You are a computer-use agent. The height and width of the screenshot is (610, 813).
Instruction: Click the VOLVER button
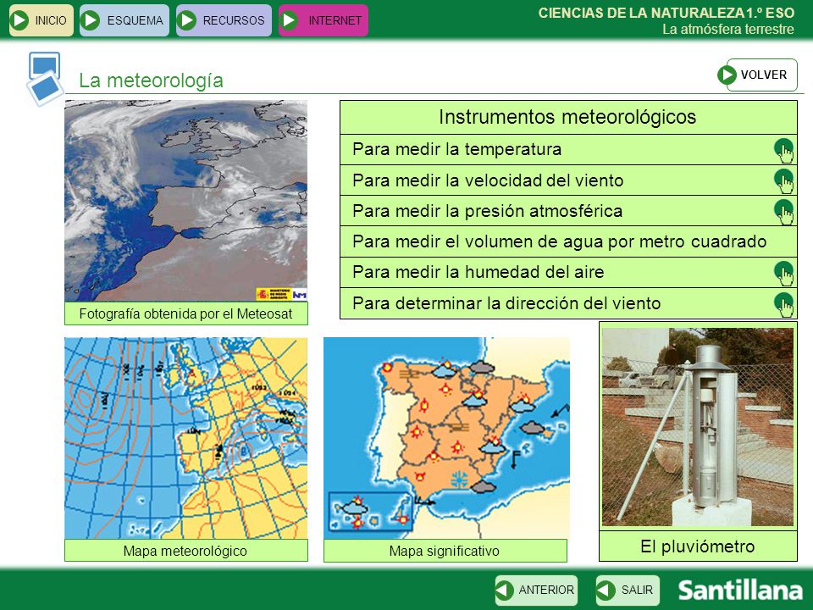[x=757, y=75]
